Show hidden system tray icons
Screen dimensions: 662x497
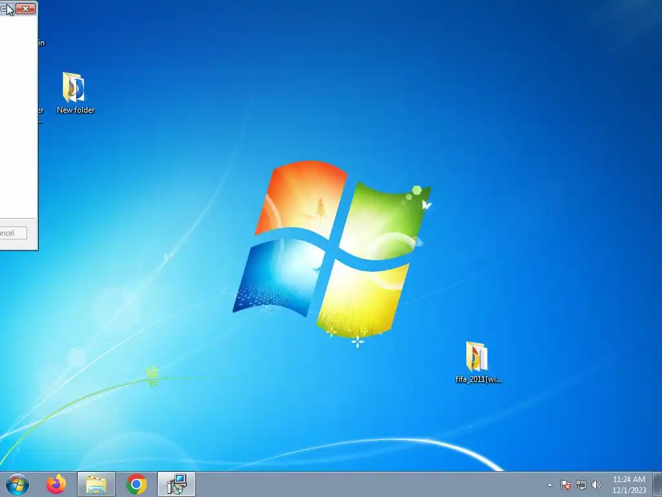550,485
